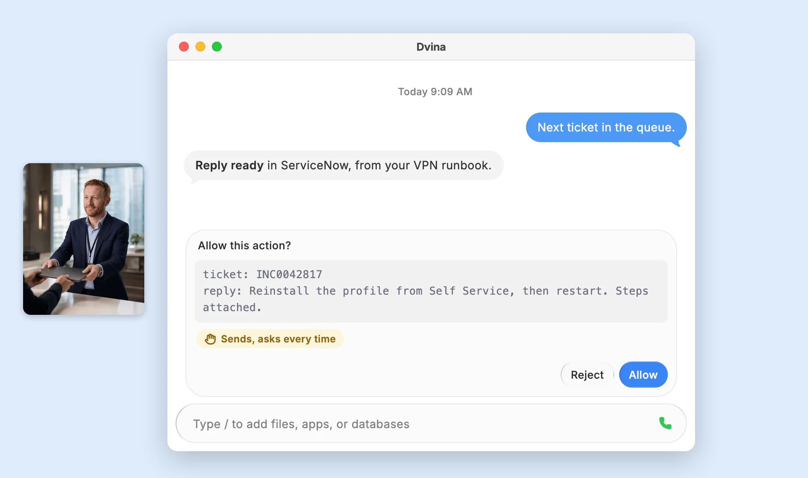Click the reply text 'Reinstall the profile from Self Service'
Viewport: 808px width, 478px height.
(382, 291)
